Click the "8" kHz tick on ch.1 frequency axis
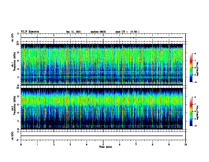209x162 pixels. pos(18,52)
